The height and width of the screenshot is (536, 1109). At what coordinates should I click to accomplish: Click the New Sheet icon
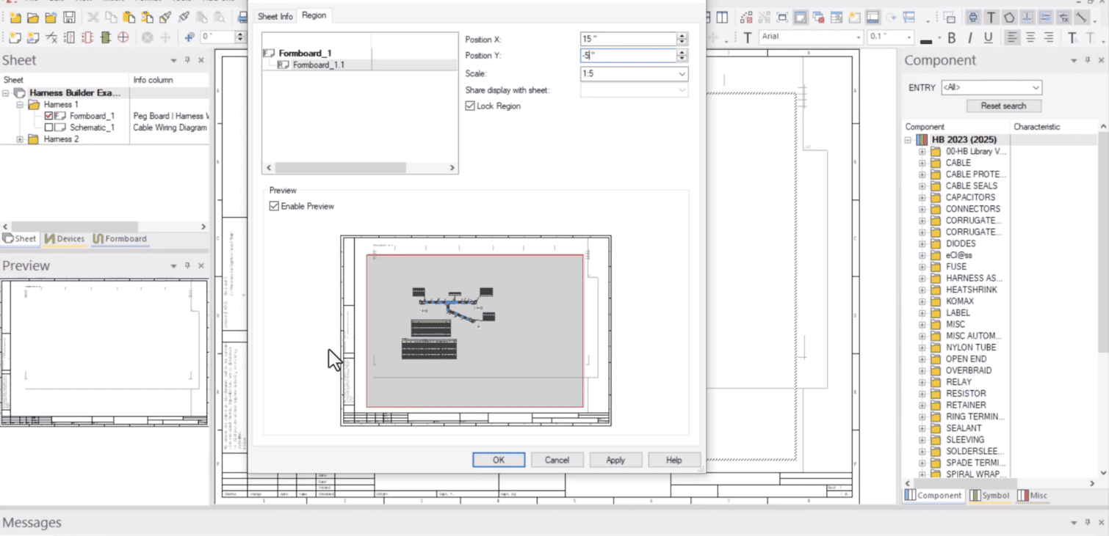15,37
